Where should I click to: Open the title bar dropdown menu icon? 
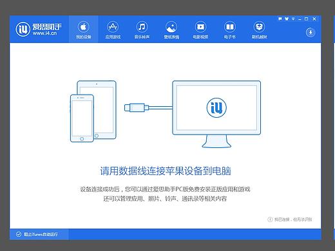click(x=293, y=19)
